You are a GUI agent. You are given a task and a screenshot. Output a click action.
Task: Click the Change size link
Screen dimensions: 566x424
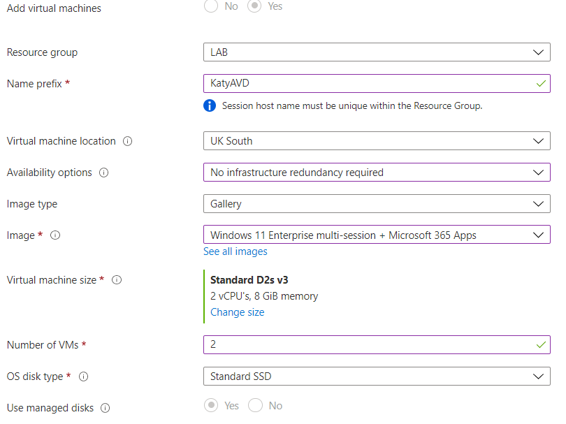238,312
